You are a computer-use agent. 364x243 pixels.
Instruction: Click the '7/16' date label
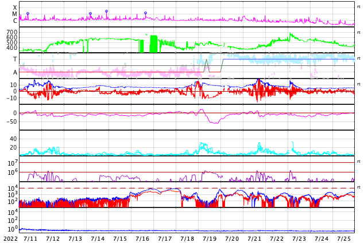tap(142, 239)
